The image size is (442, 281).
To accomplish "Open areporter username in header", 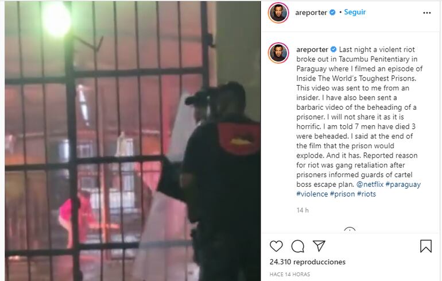I will click(x=311, y=13).
